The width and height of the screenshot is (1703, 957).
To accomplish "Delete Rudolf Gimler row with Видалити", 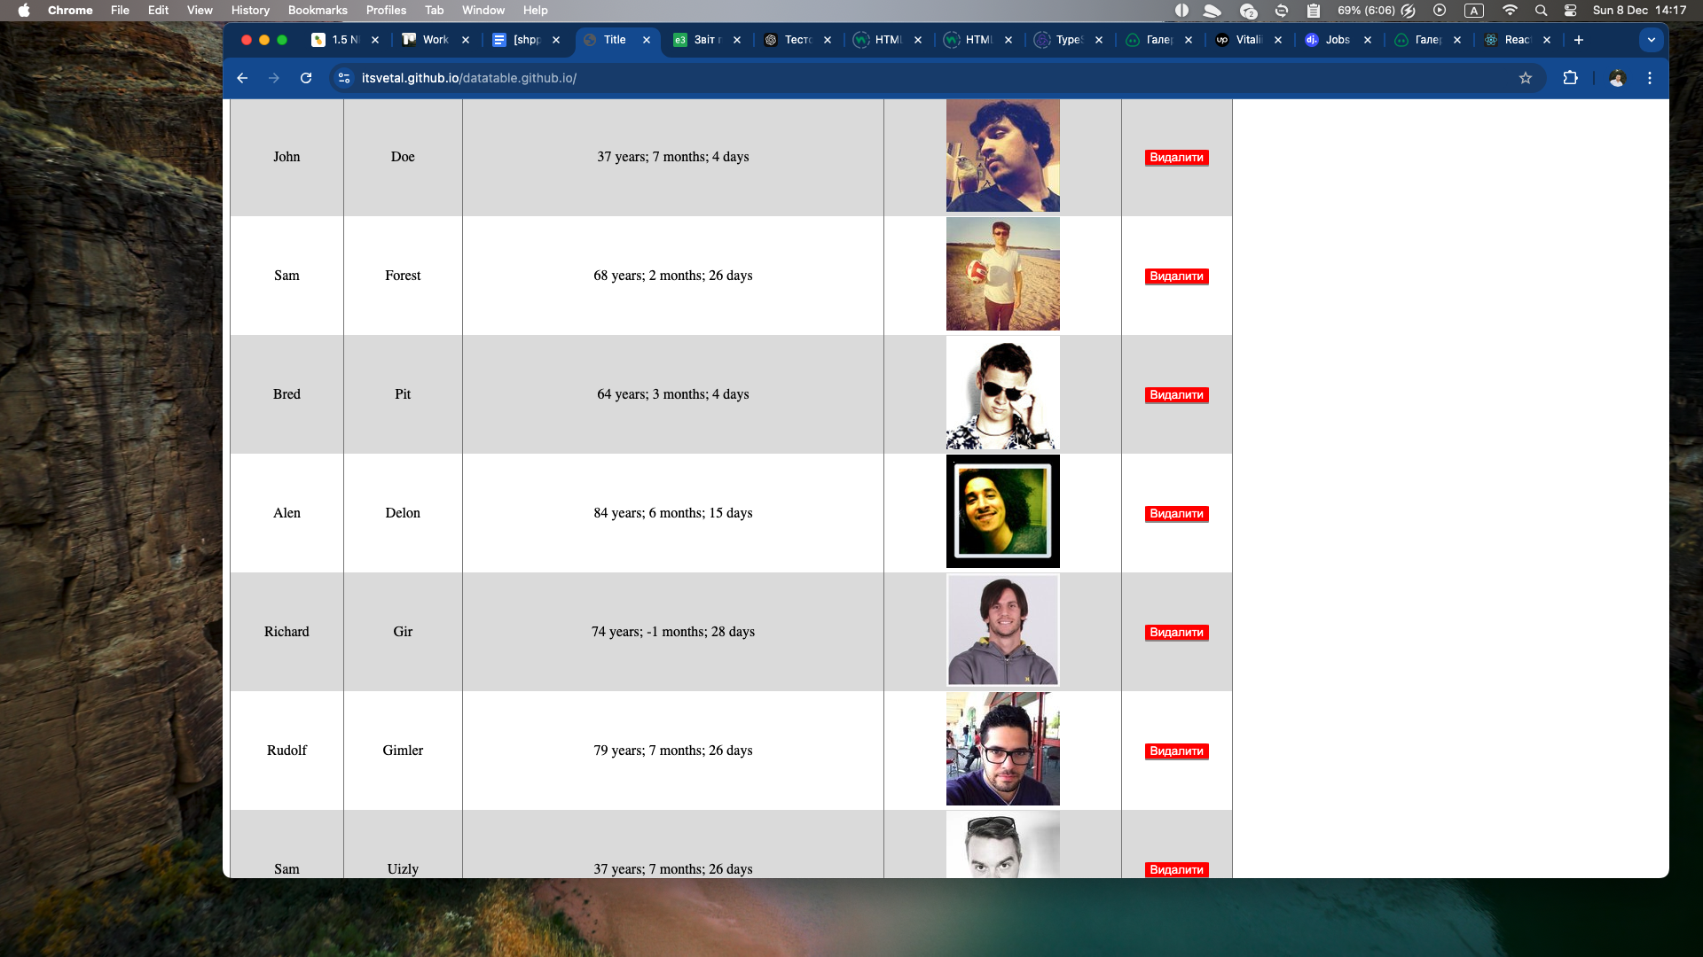I will point(1176,751).
